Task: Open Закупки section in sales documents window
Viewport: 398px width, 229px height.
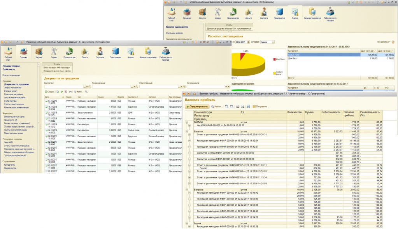Action: [39, 53]
